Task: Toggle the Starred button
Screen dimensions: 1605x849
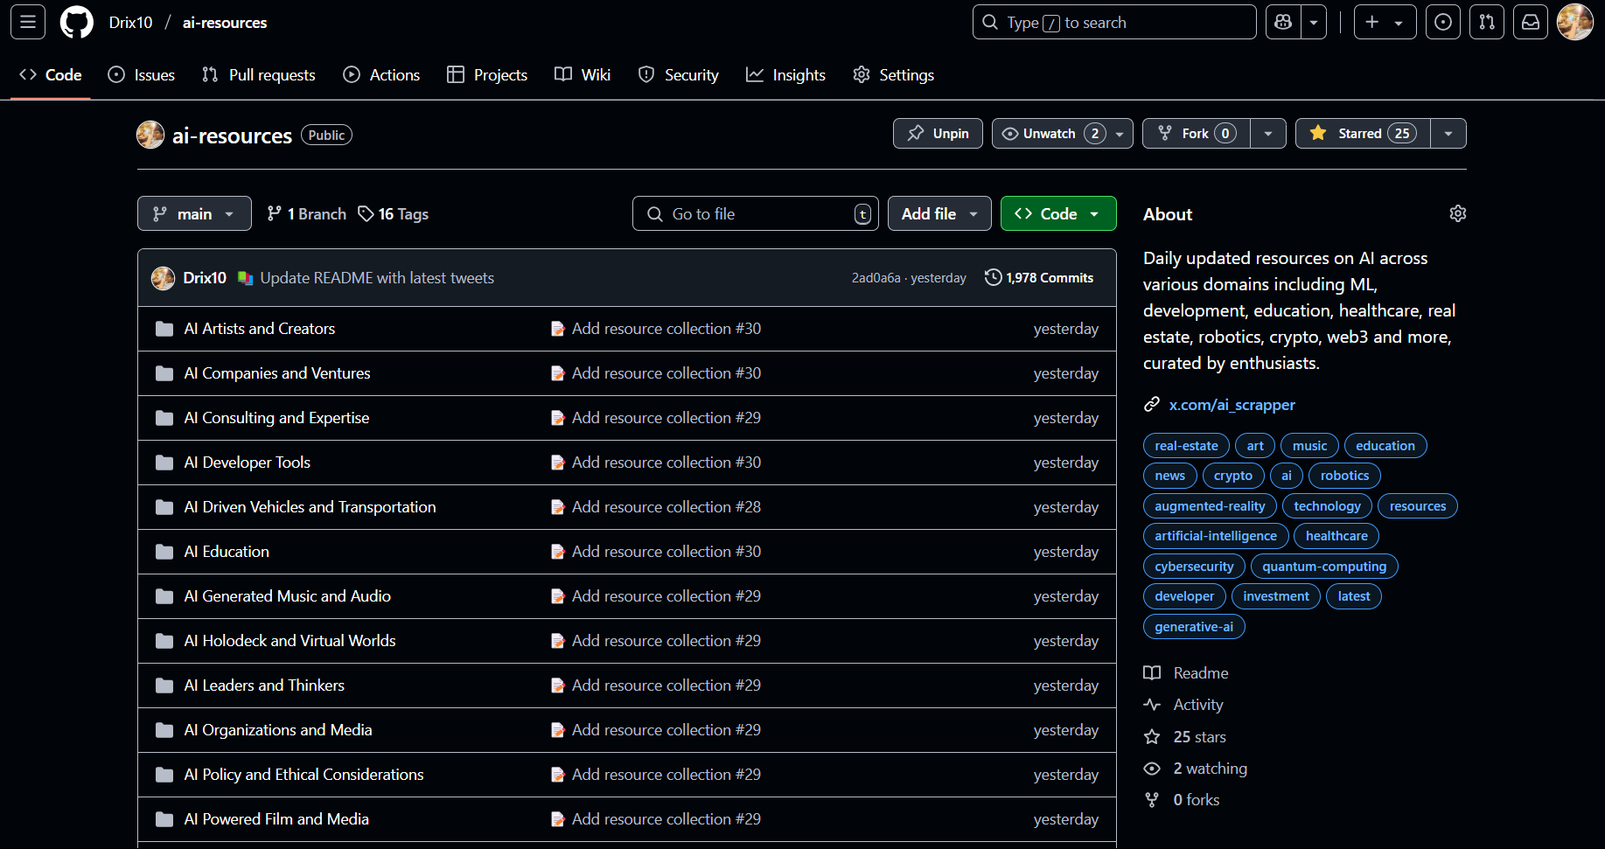Action: pyautogui.click(x=1363, y=133)
